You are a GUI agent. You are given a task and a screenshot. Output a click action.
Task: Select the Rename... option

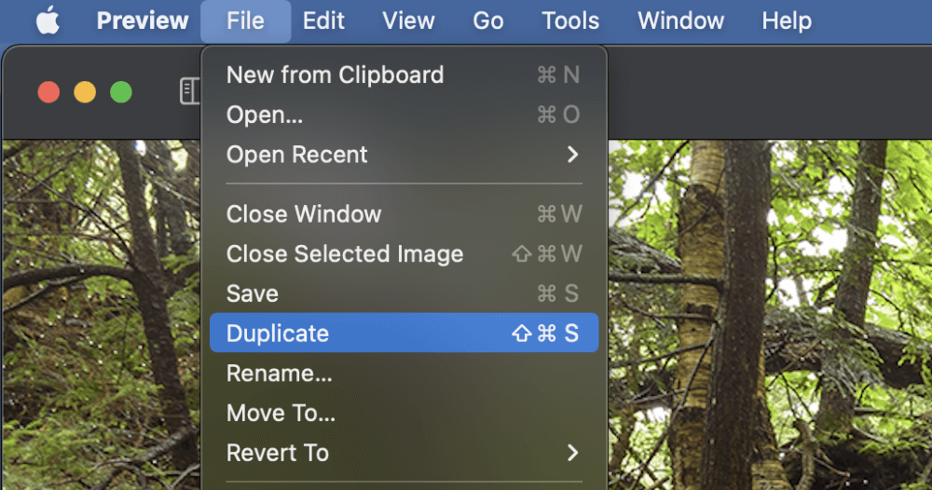pyautogui.click(x=404, y=373)
